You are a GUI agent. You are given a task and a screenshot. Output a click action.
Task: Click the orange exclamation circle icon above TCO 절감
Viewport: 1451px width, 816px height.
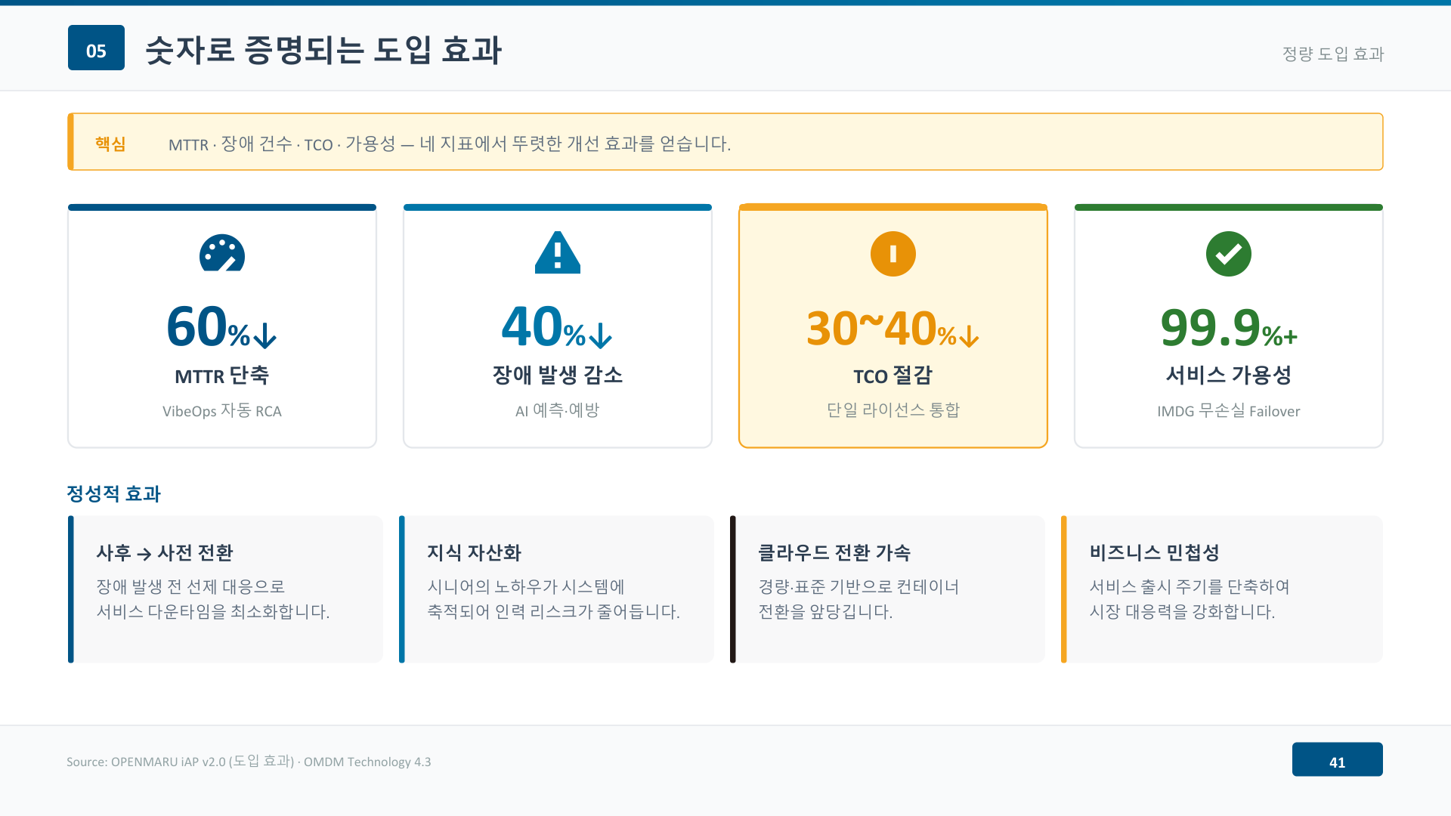pos(893,254)
